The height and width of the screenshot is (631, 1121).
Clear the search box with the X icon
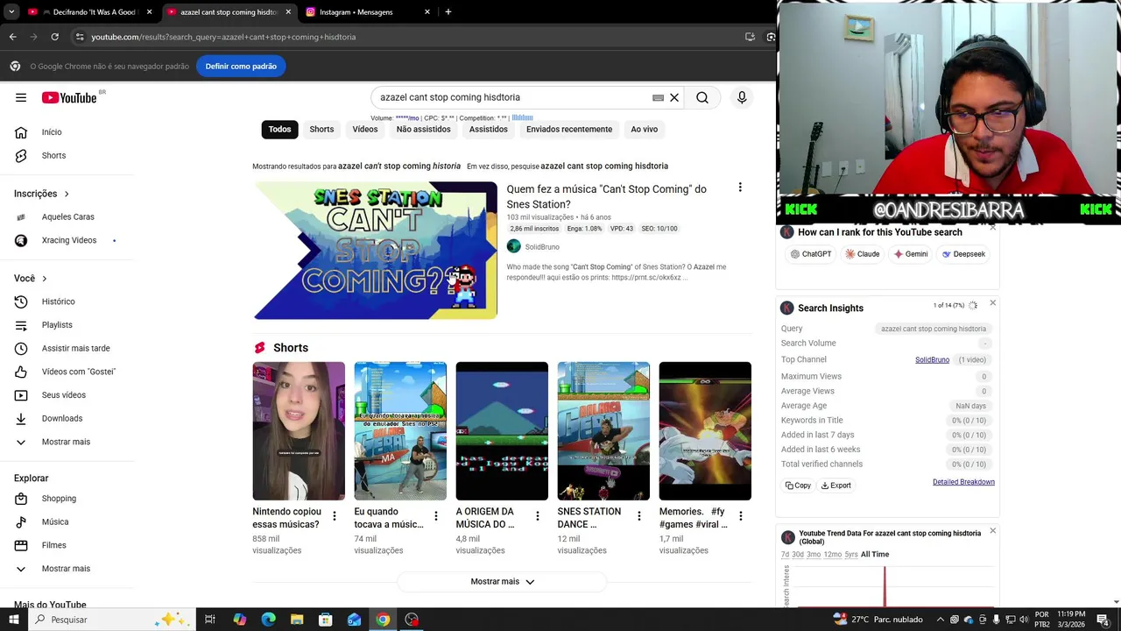coord(674,97)
